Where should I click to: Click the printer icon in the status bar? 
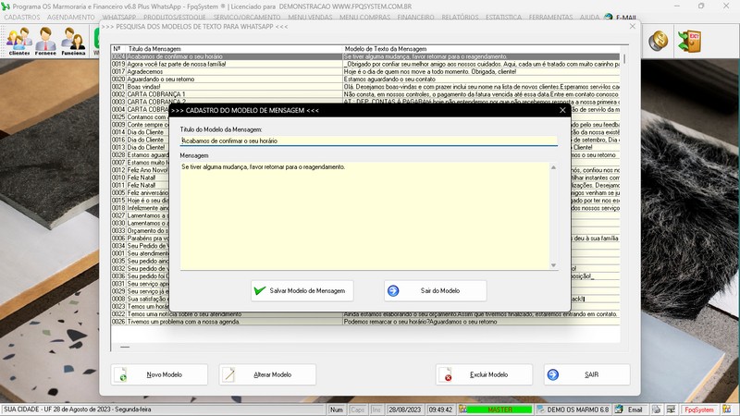tap(657, 410)
